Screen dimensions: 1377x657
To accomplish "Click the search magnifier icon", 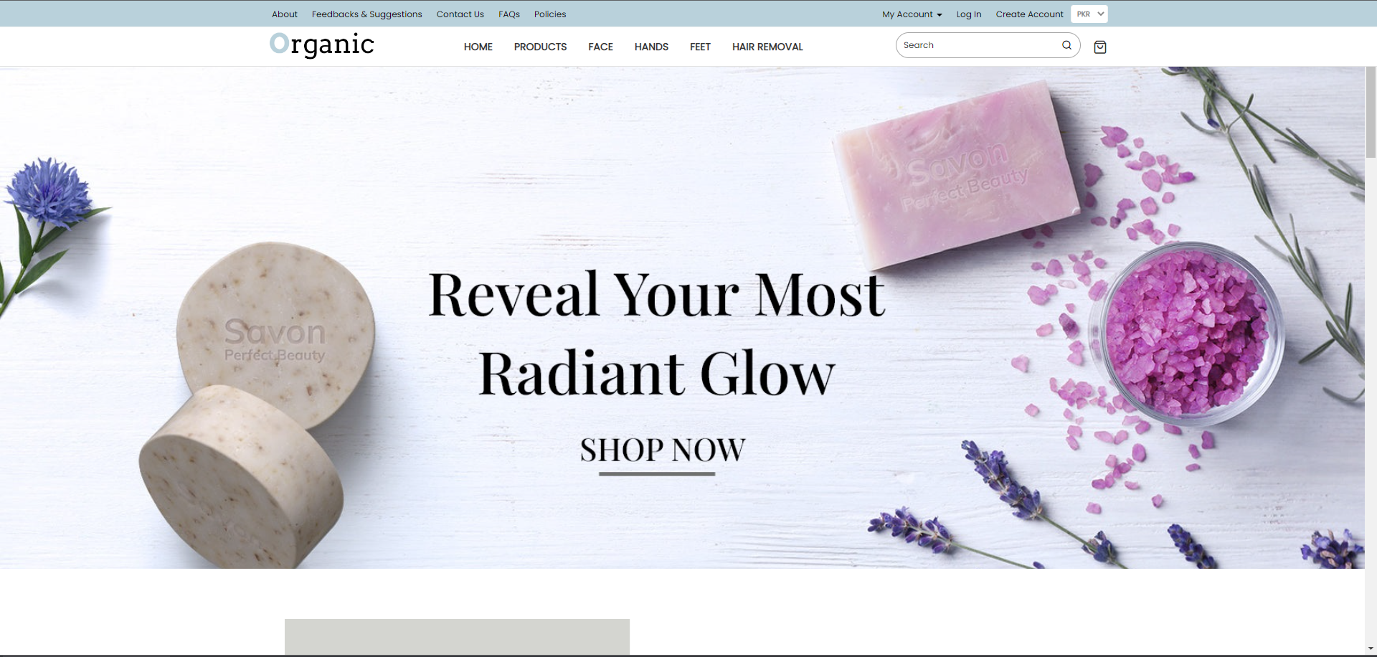I will click(1066, 45).
